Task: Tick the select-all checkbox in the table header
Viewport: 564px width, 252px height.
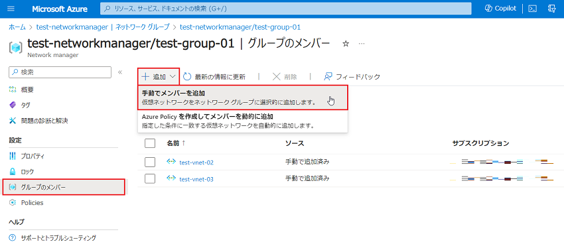Action: [150, 143]
